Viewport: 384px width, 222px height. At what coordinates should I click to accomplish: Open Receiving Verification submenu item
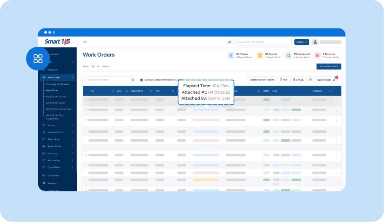(x=58, y=84)
